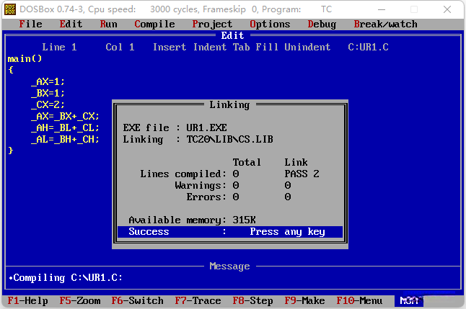Viewport: 466px width, 309px height.
Task: Click the 'Link' column header
Action: [296, 162]
